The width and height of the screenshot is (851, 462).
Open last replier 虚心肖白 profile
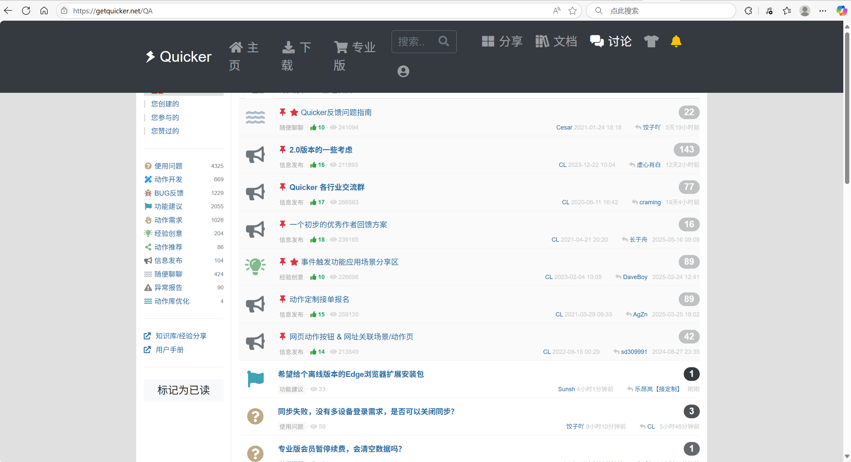pos(649,165)
